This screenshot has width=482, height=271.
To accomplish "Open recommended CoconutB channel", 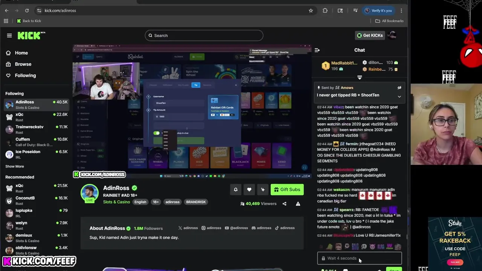I will pyautogui.click(x=36, y=201).
